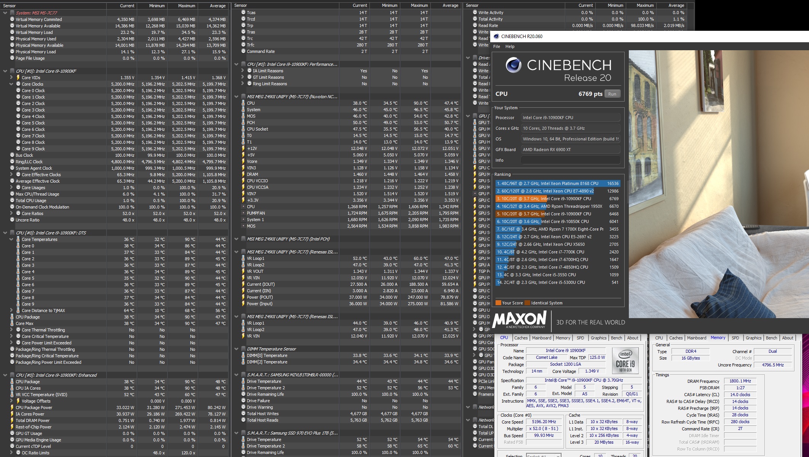This screenshot has height=457, width=809.
Task: Open Mainboard tab in CPU-Z Processor window
Action: point(541,338)
